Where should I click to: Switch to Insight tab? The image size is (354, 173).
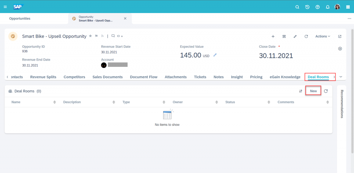[x=237, y=77]
